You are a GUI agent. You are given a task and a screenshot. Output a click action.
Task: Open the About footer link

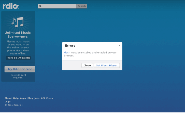8,98
